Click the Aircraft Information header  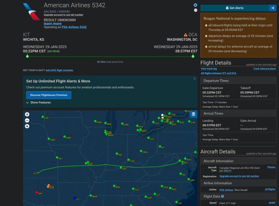click(x=238, y=161)
